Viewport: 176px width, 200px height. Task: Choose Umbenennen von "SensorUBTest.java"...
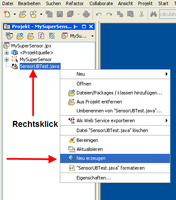[x=115, y=111]
